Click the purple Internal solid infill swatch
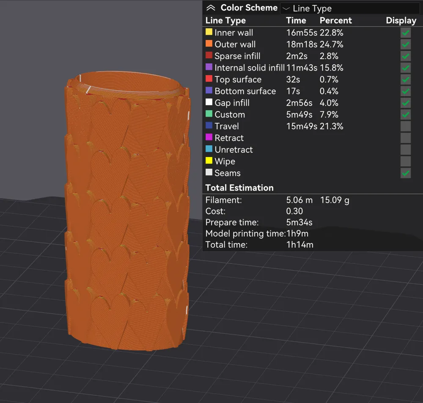Image resolution: width=423 pixels, height=403 pixels. pos(209,67)
